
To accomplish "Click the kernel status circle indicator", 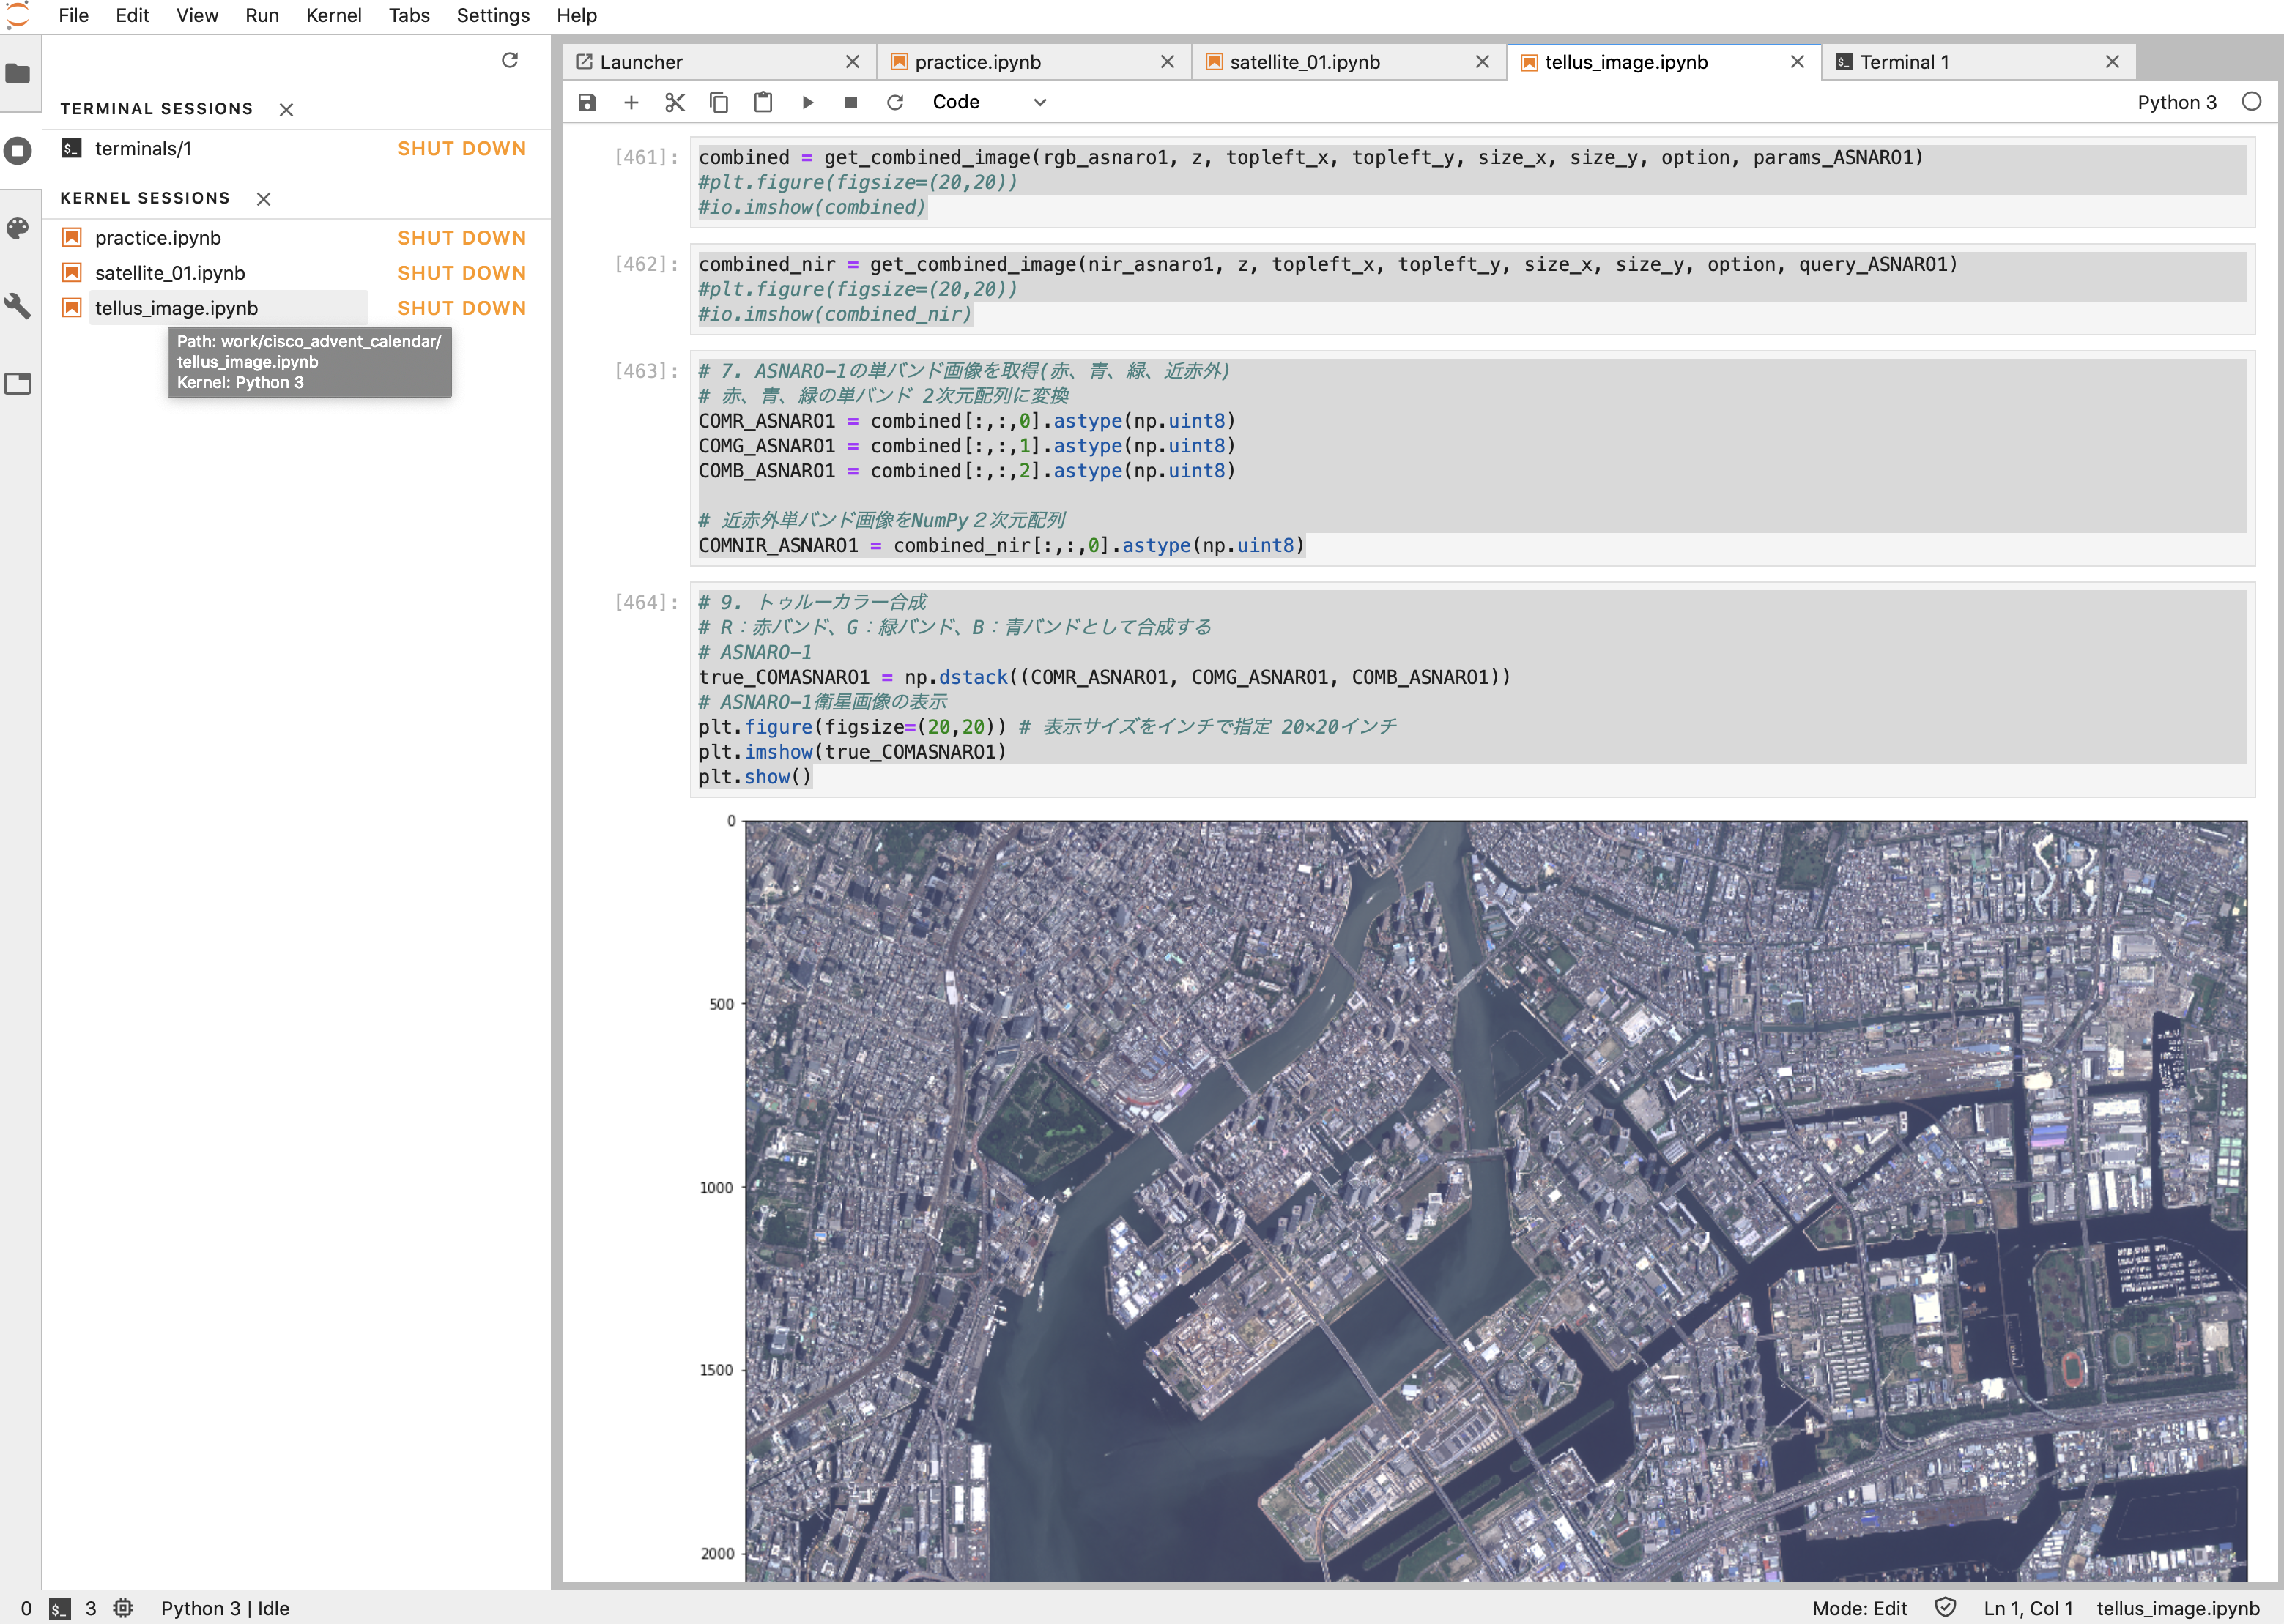I will coord(2251,101).
